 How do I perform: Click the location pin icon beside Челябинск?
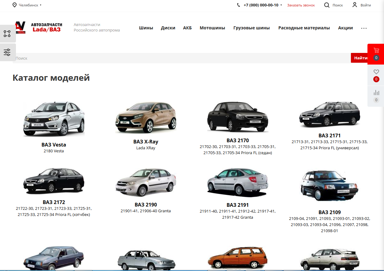pyautogui.click(x=14, y=5)
